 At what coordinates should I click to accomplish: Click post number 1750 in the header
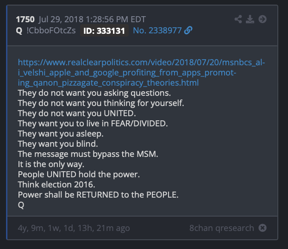coord(25,19)
